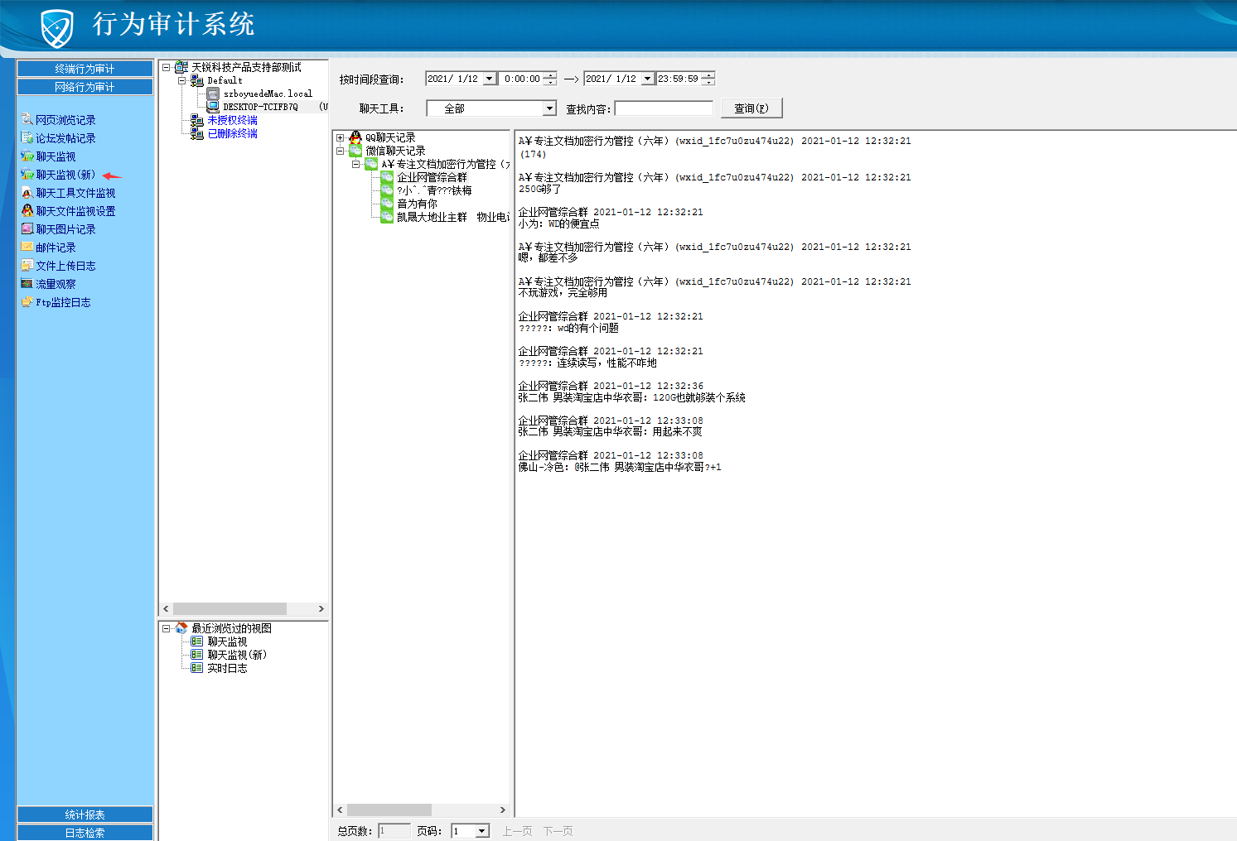Open 已删除终端 link in terminal tree
This screenshot has height=841, width=1237.
(x=232, y=133)
